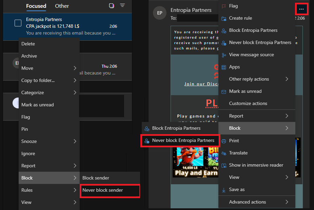
Task: Select Block in the right actions menu
Action: coord(257,128)
